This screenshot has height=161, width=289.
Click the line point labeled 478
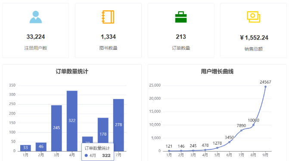205,150
